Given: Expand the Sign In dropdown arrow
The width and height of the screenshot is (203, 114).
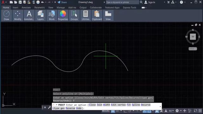Looking at the screenshot, I should coord(165,2).
